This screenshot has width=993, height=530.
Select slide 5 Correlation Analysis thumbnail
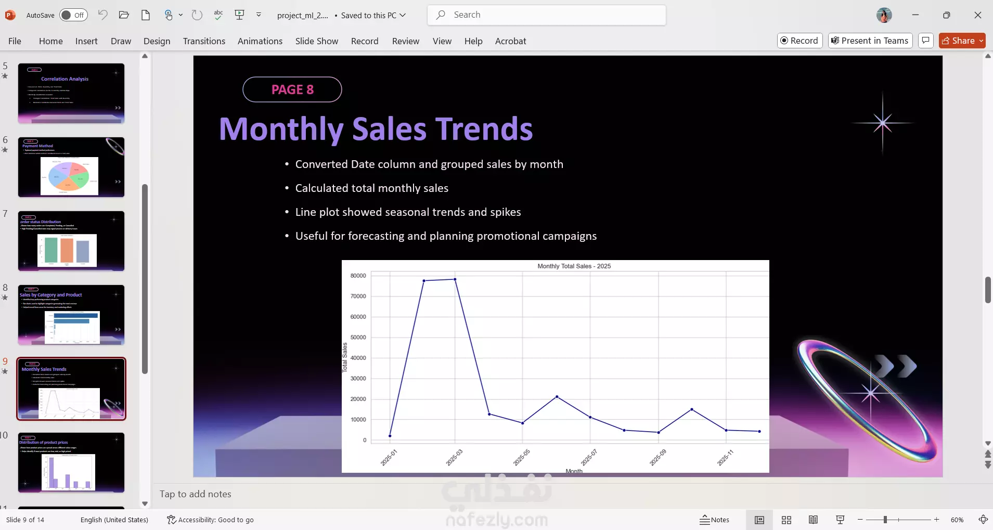click(71, 94)
